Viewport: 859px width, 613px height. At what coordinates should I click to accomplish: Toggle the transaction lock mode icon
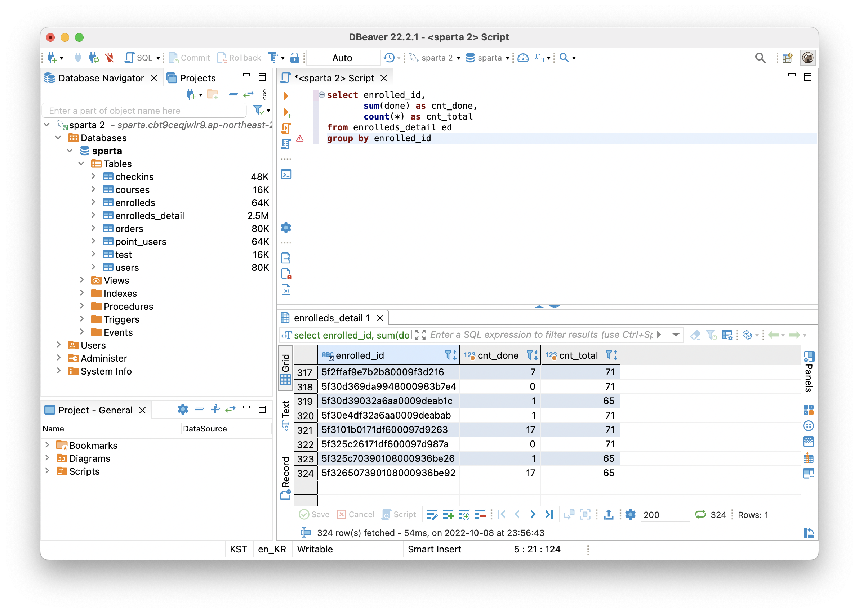pos(294,58)
